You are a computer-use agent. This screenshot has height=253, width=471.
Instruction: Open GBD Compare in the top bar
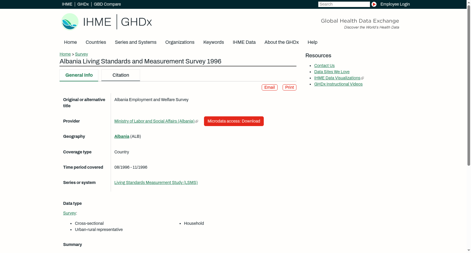tap(107, 4)
